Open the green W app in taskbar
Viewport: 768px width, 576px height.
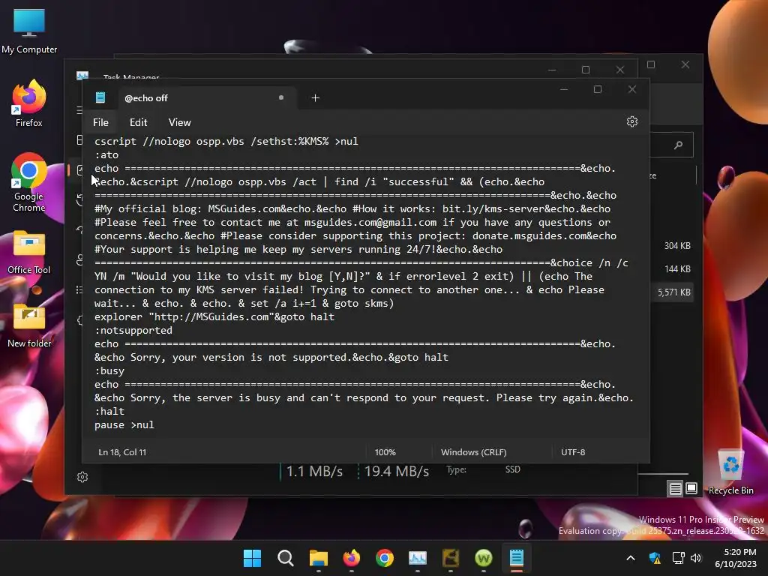[484, 558]
